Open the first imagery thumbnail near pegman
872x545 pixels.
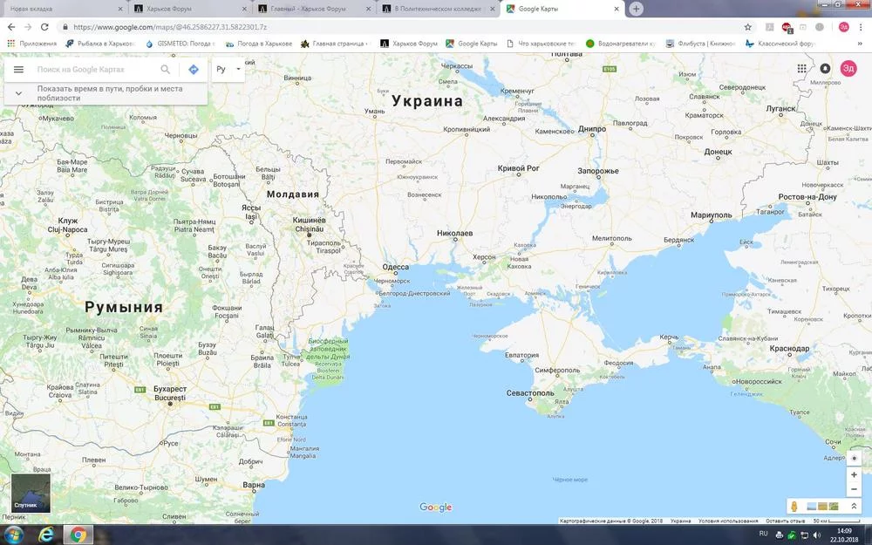click(812, 506)
